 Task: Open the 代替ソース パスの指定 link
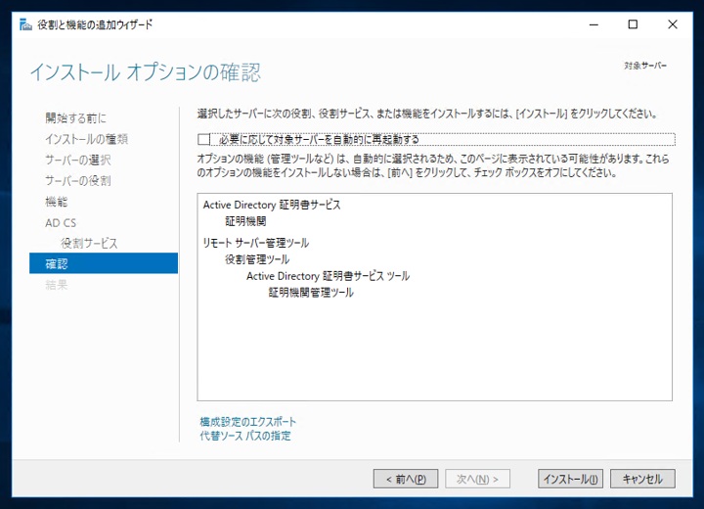(x=245, y=436)
